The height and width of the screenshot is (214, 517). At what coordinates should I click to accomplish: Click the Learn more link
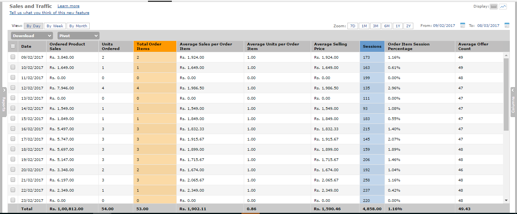(69, 6)
